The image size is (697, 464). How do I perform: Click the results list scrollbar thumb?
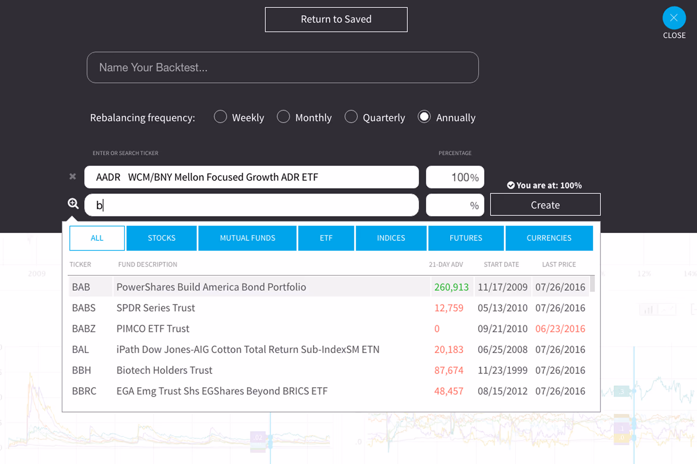pyautogui.click(x=592, y=284)
